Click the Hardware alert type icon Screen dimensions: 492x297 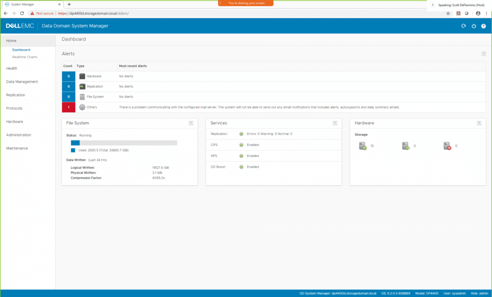pos(82,76)
